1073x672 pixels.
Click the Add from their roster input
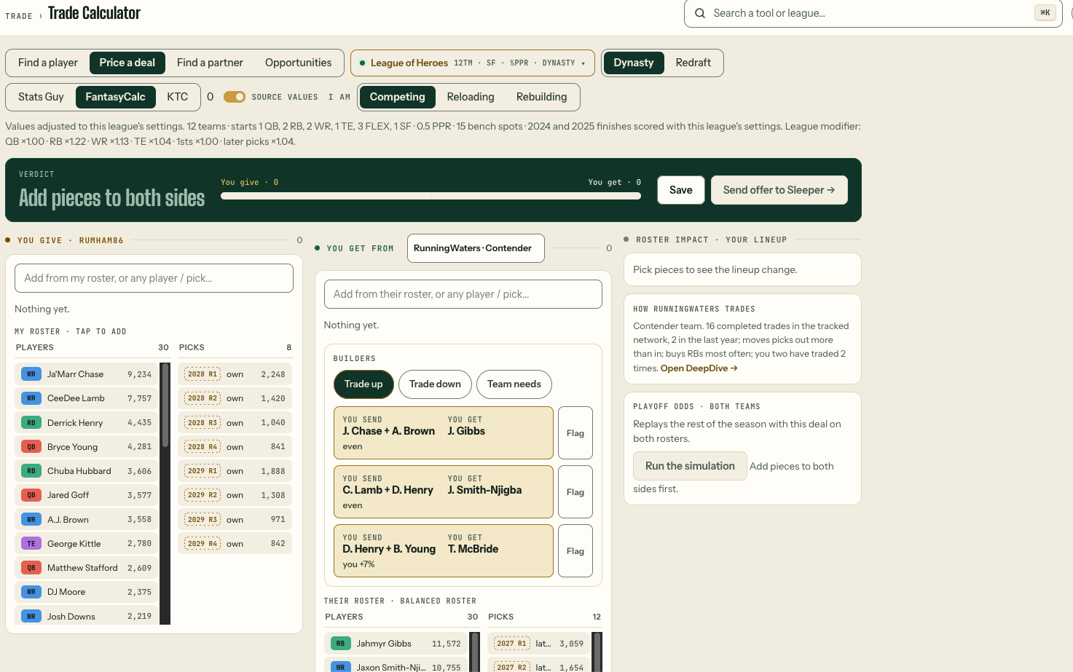pyautogui.click(x=463, y=294)
